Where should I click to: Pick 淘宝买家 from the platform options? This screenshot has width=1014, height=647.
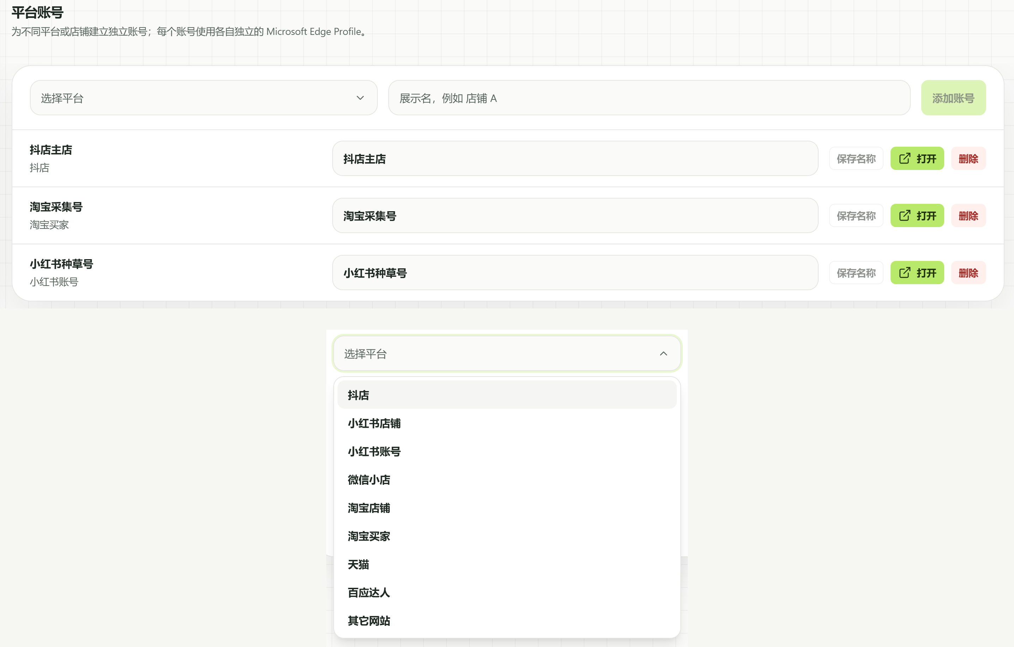pyautogui.click(x=507, y=536)
